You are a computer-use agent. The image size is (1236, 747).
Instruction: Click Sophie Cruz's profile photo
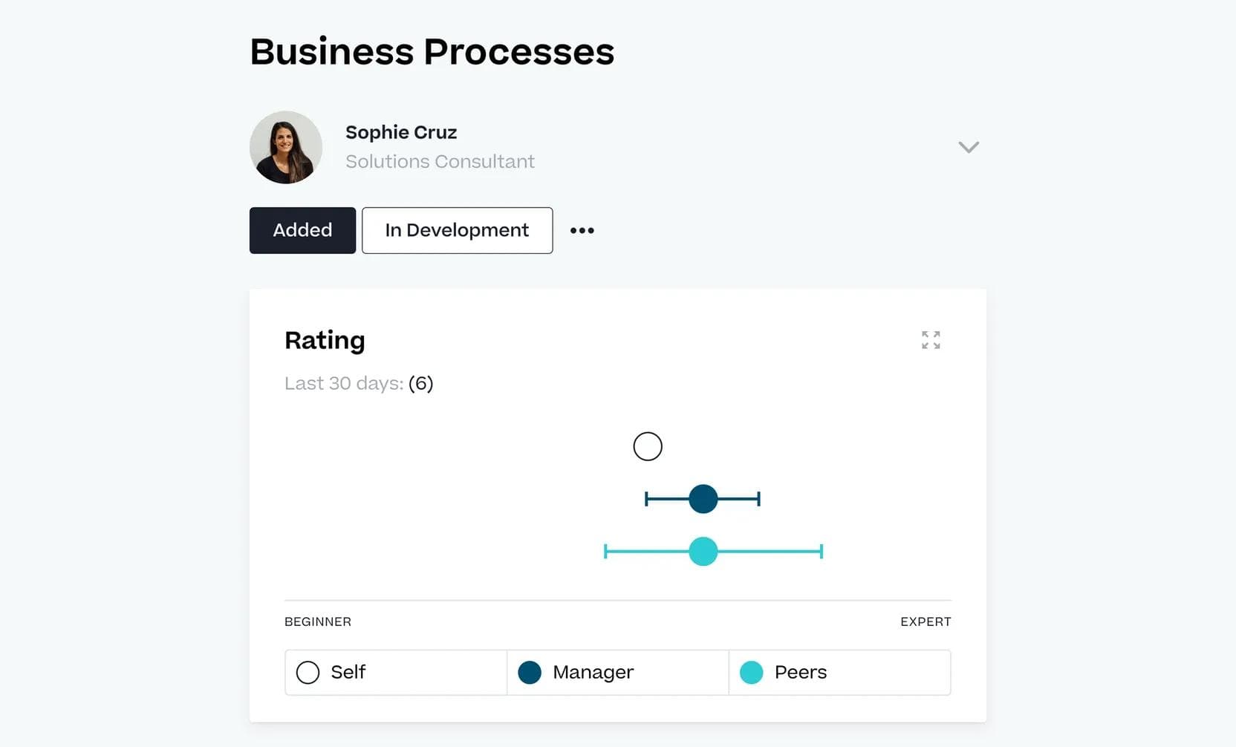286,147
